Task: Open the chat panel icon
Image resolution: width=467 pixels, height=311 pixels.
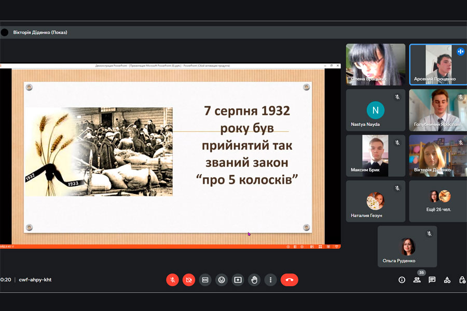Action: pyautogui.click(x=432, y=280)
